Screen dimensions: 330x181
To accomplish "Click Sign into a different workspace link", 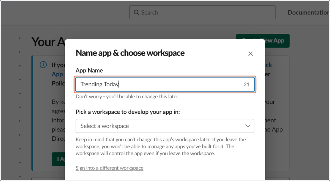I will pos(109,168).
